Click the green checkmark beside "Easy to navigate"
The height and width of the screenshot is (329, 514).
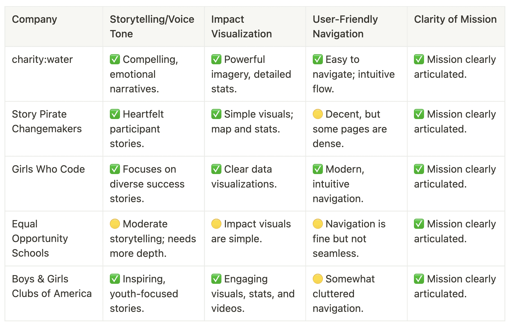point(318,60)
